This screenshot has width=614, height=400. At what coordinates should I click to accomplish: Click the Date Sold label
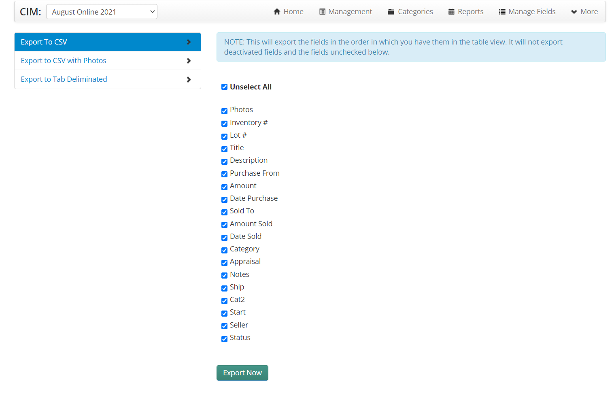tap(245, 236)
